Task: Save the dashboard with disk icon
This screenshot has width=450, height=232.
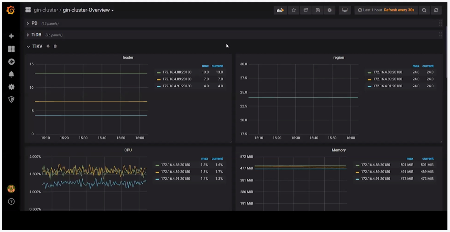Action: click(318, 10)
